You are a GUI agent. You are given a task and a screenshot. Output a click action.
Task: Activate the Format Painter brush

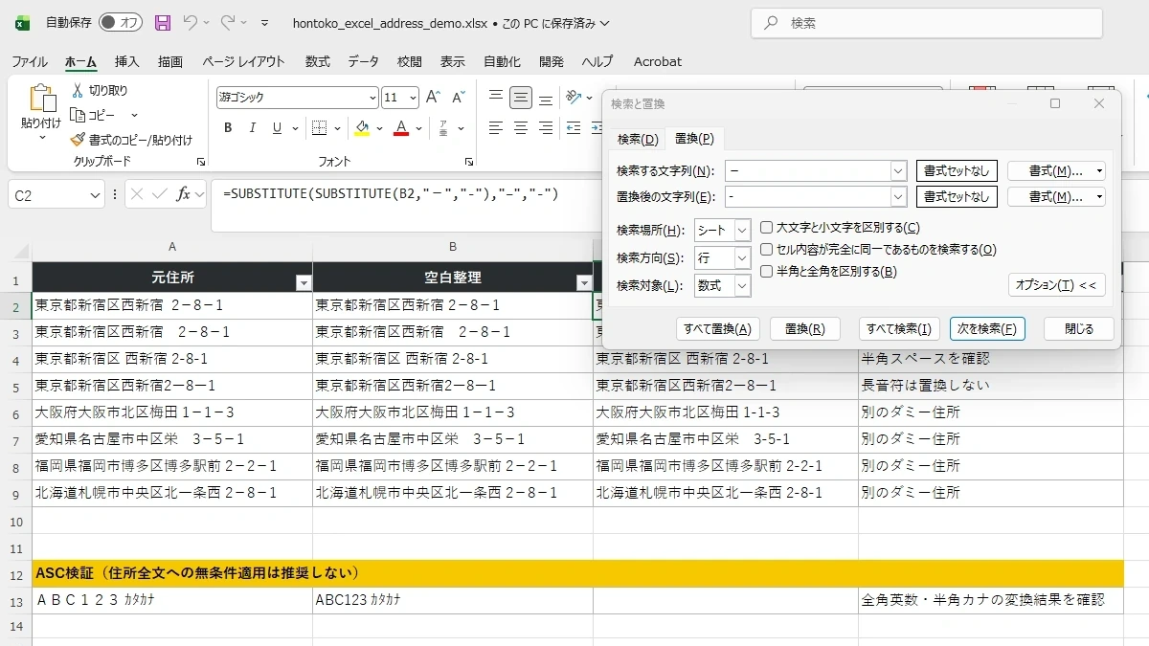click(78, 140)
